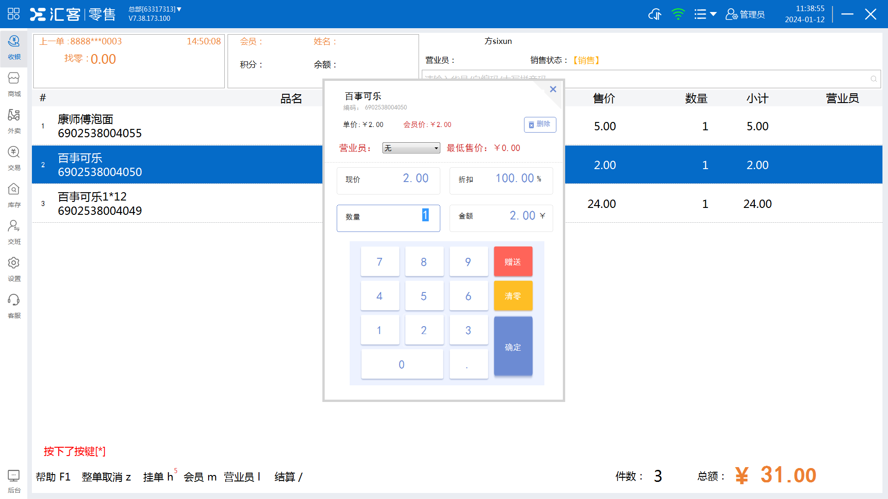Select 会员 m in bottom menu bar
888x499 pixels.
(x=201, y=477)
